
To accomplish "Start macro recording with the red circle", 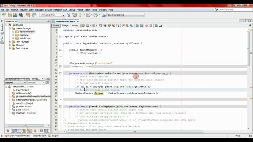I will pyautogui.click(x=147, y=26).
